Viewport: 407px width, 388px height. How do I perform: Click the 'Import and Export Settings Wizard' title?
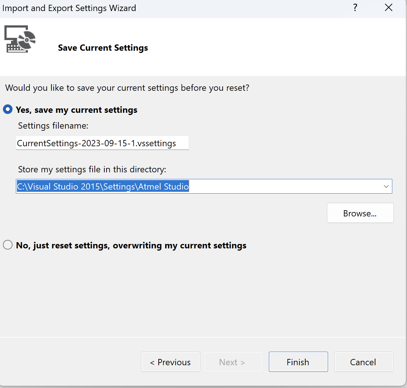(69, 8)
